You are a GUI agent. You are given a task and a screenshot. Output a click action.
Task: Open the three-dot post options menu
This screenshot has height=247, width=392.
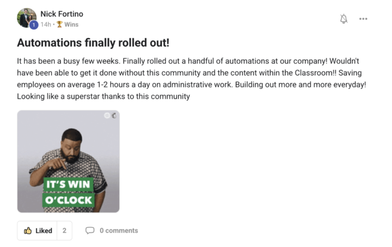coord(363,19)
